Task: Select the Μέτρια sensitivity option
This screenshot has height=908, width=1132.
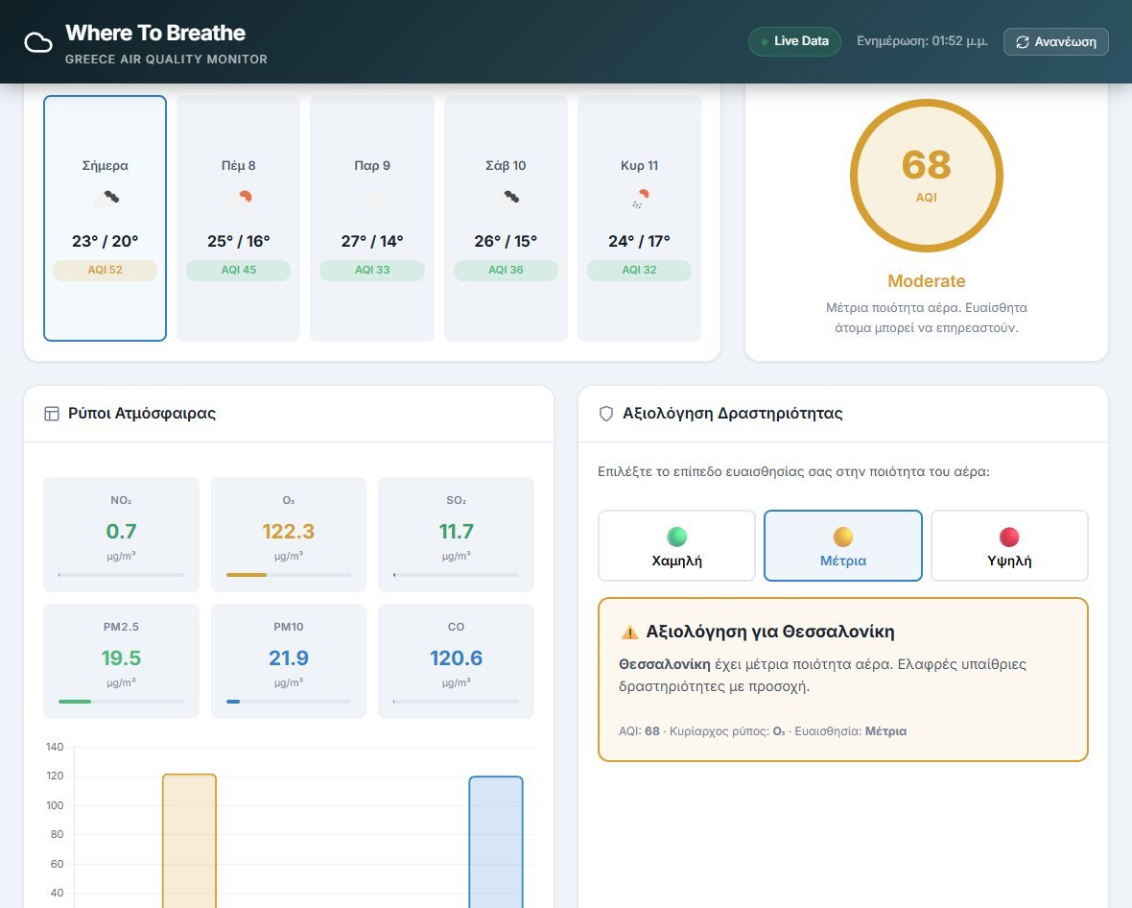Action: [843, 545]
